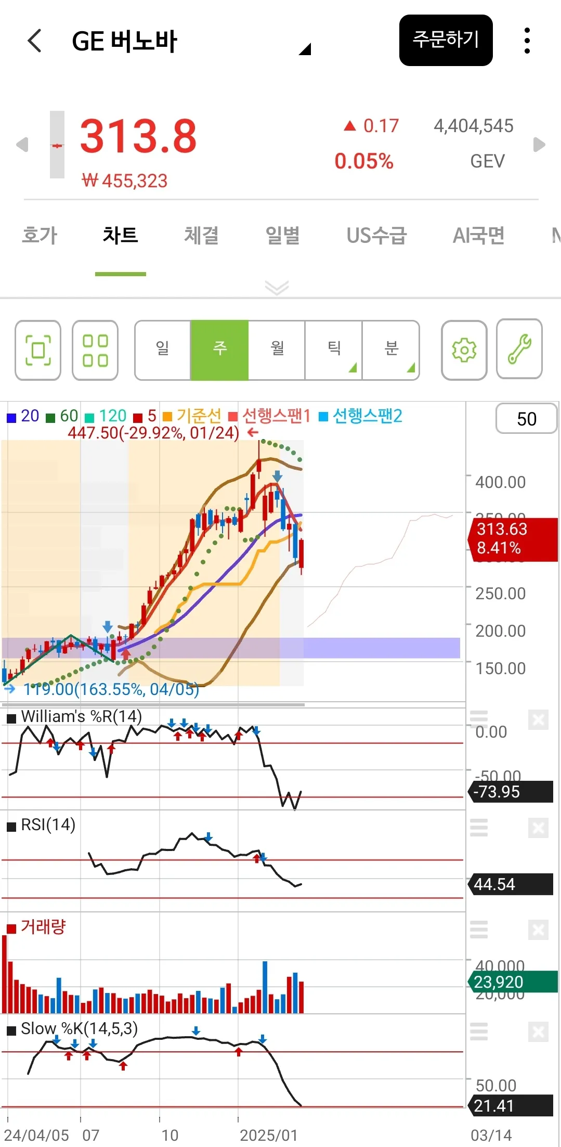
Task: Close the RSI(14) indicator panel
Action: [x=538, y=828]
